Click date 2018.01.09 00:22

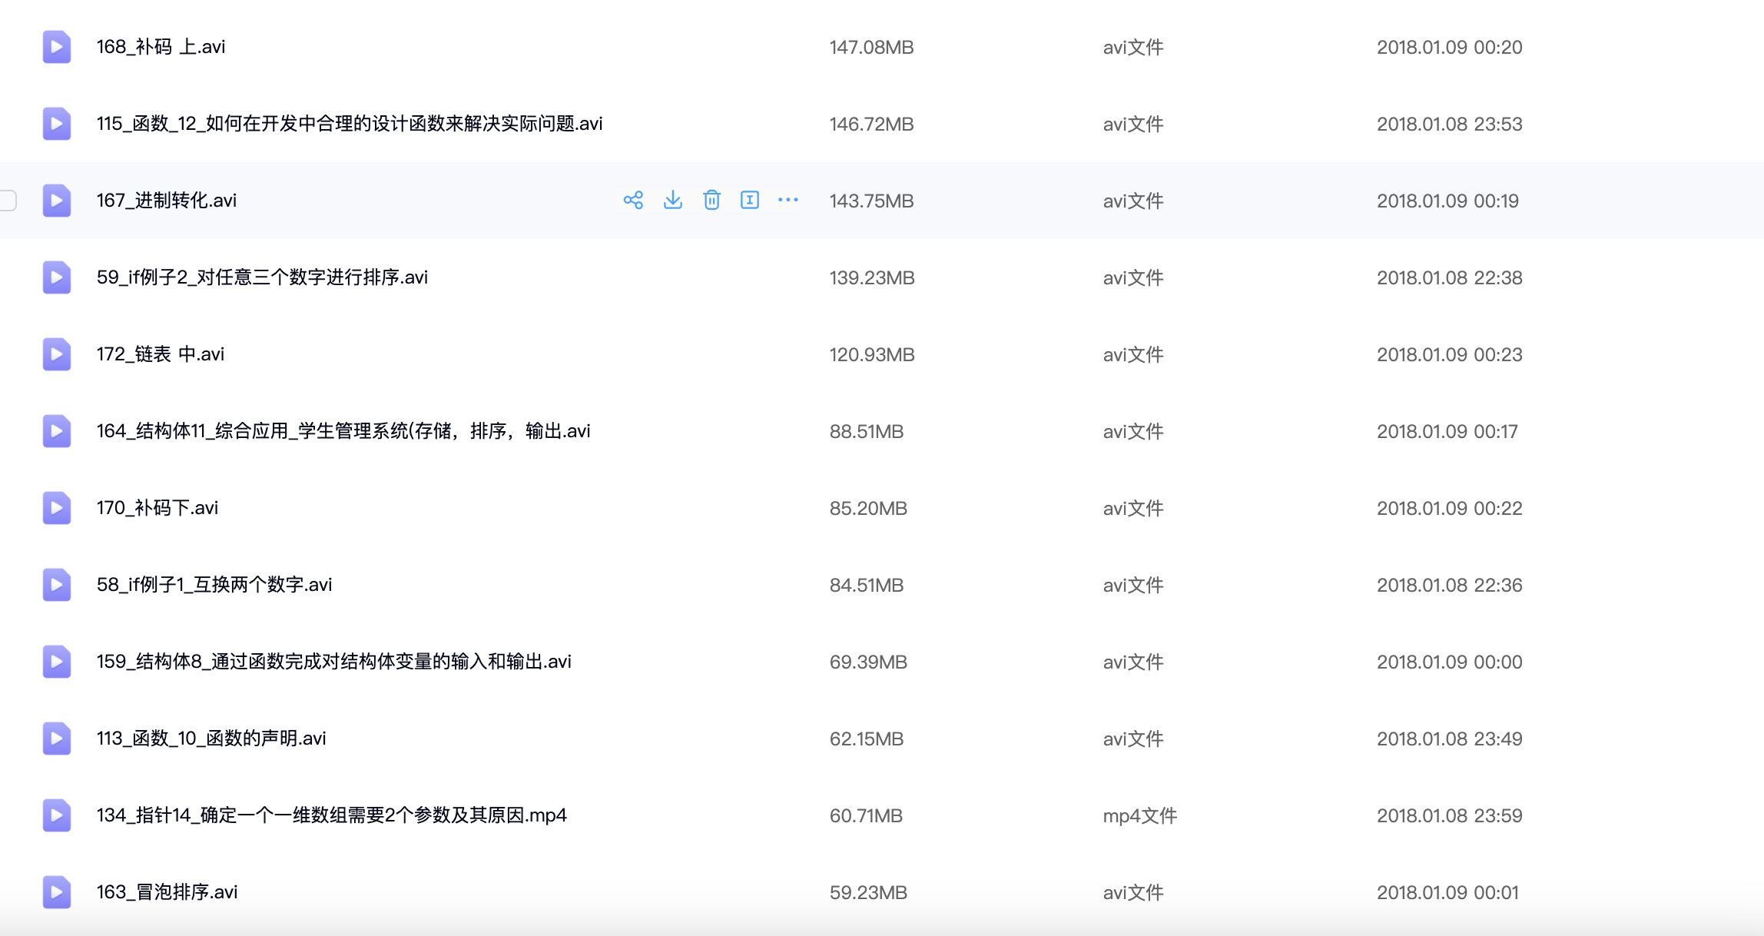[x=1449, y=509]
